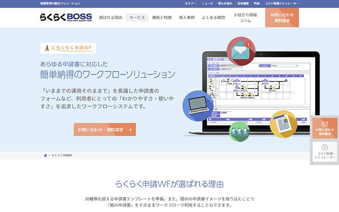This screenshot has width=339, height=212.
Task: Click the 業務管理の総合ソリューション tagline text
Action: pyautogui.click(x=60, y=3)
